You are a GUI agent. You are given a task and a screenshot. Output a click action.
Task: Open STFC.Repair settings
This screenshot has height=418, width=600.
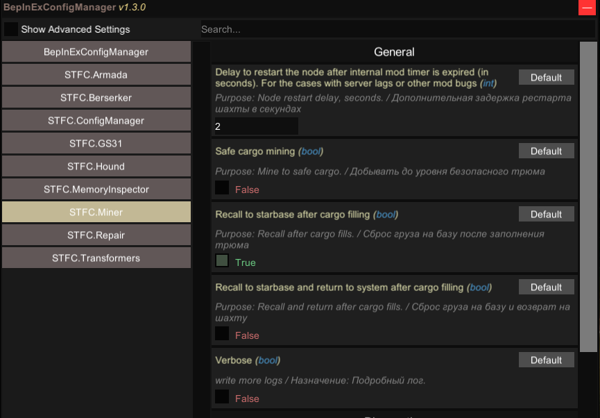(96, 235)
